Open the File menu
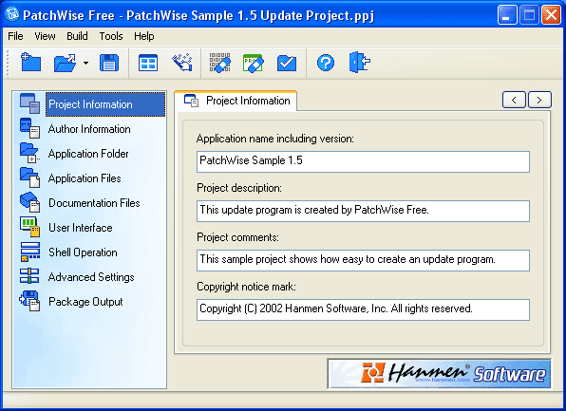566x411 pixels. point(15,36)
